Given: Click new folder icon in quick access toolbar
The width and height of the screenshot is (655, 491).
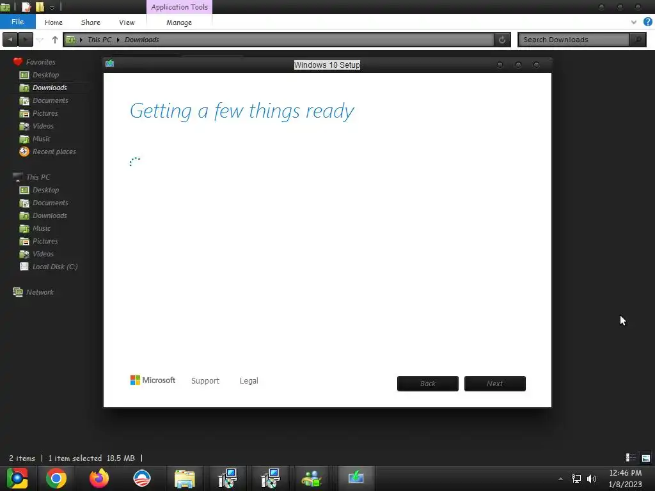Looking at the screenshot, I should pyautogui.click(x=40, y=6).
